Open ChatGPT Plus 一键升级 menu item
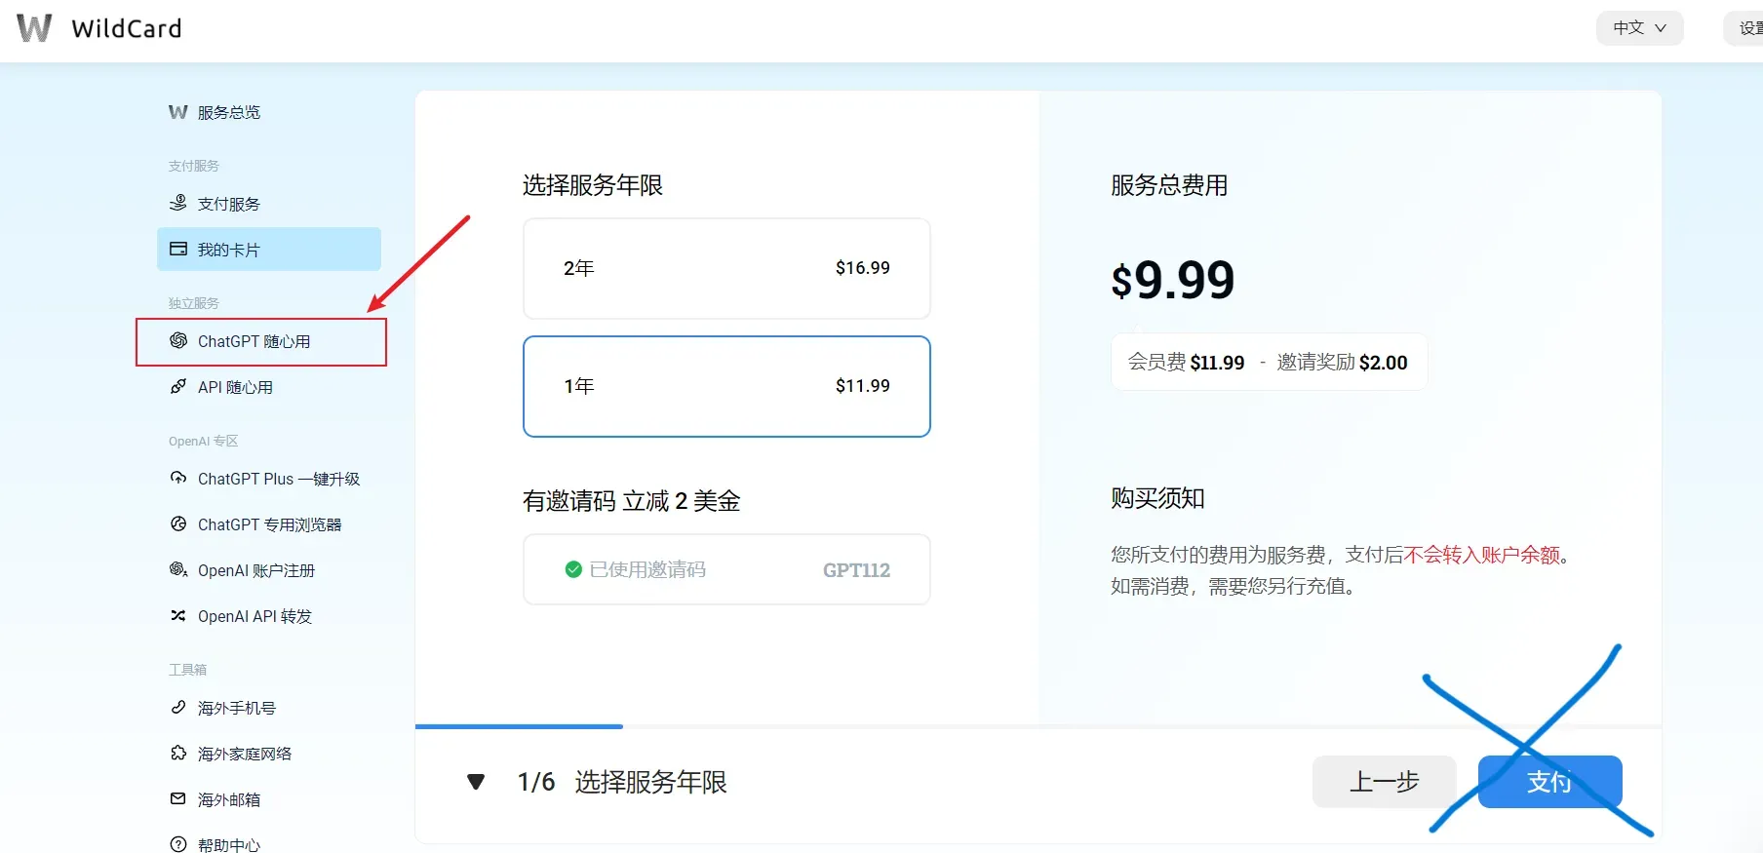The width and height of the screenshot is (1763, 853). [x=269, y=479]
